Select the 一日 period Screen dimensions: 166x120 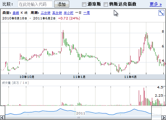click(x=78, y=13)
